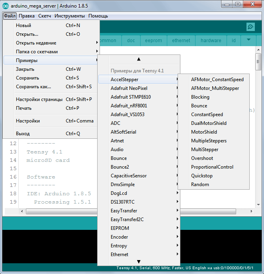264x274 pixels.
Task: Expand AccelStepper examples submenu
Action: 139,80
